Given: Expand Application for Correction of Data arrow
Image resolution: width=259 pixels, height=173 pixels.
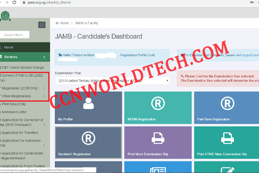Looking at the screenshot, I should click(x=44, y=125).
